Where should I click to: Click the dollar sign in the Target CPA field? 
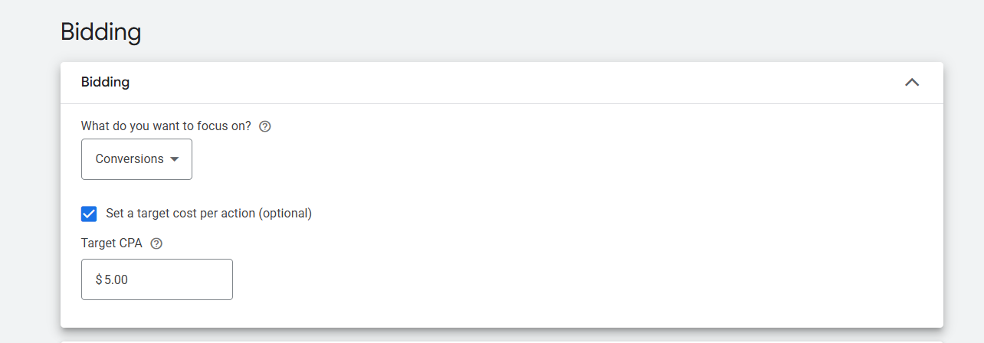(x=99, y=280)
